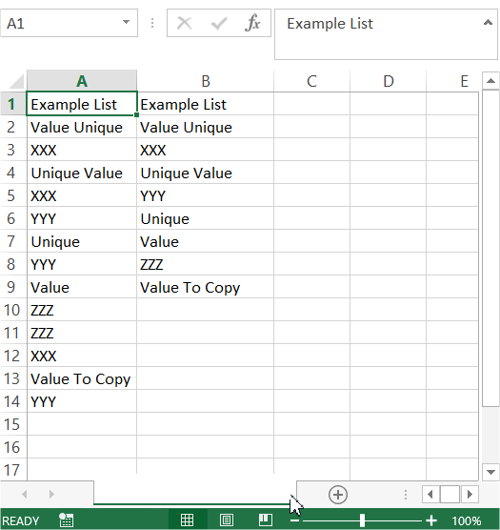Select column C header

tap(312, 81)
